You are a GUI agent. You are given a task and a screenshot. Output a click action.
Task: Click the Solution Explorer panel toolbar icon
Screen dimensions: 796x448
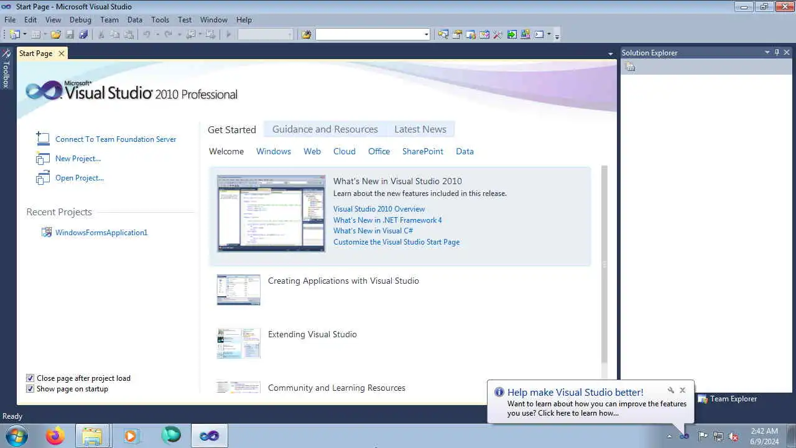click(630, 67)
